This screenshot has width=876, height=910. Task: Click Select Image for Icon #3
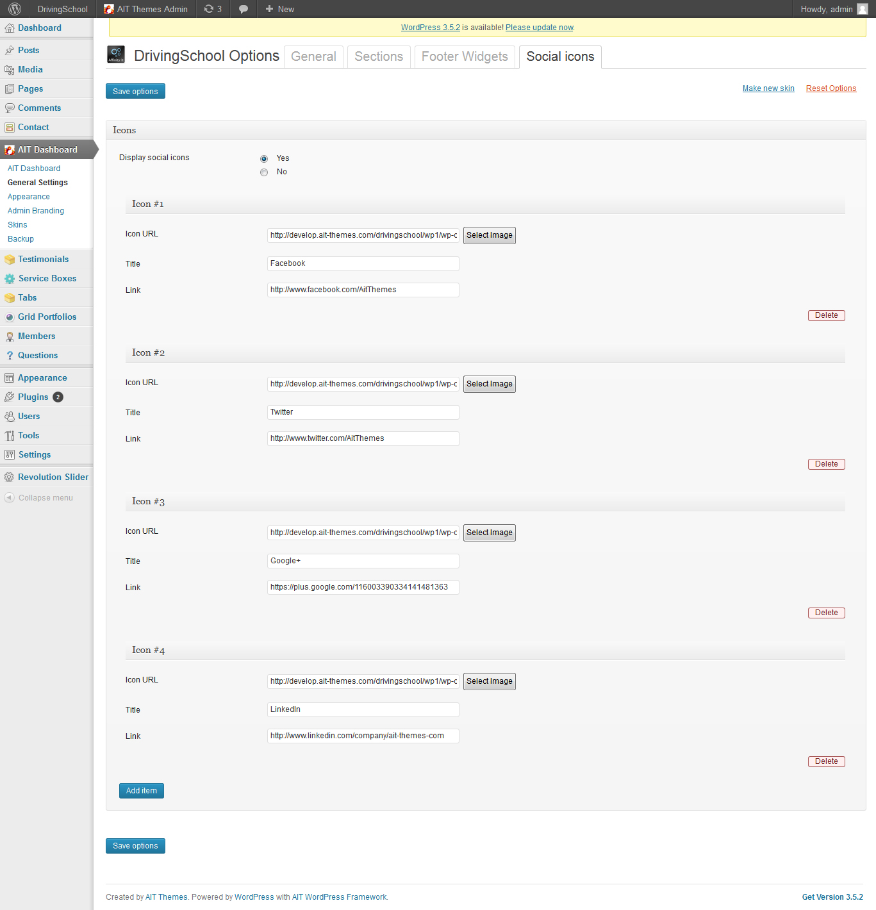click(490, 533)
